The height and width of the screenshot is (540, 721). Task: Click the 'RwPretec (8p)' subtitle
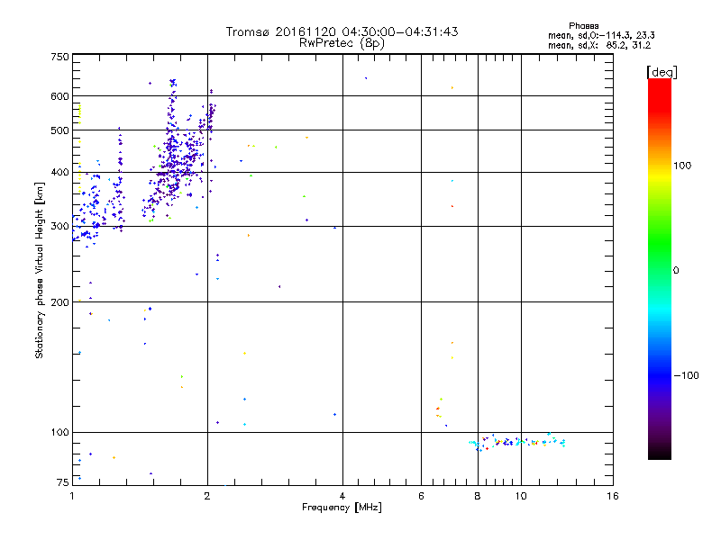point(342,43)
